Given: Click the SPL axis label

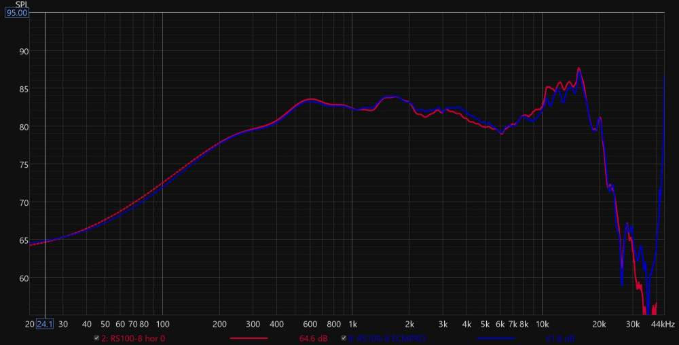Looking at the screenshot, I should 20,3.
